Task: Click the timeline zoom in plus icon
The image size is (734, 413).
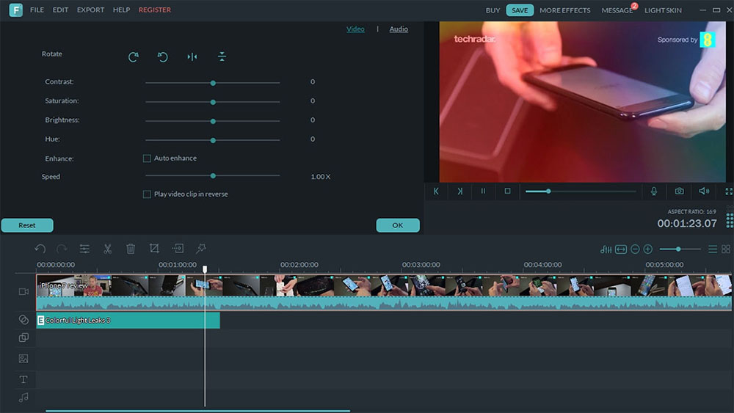Action: click(x=648, y=249)
